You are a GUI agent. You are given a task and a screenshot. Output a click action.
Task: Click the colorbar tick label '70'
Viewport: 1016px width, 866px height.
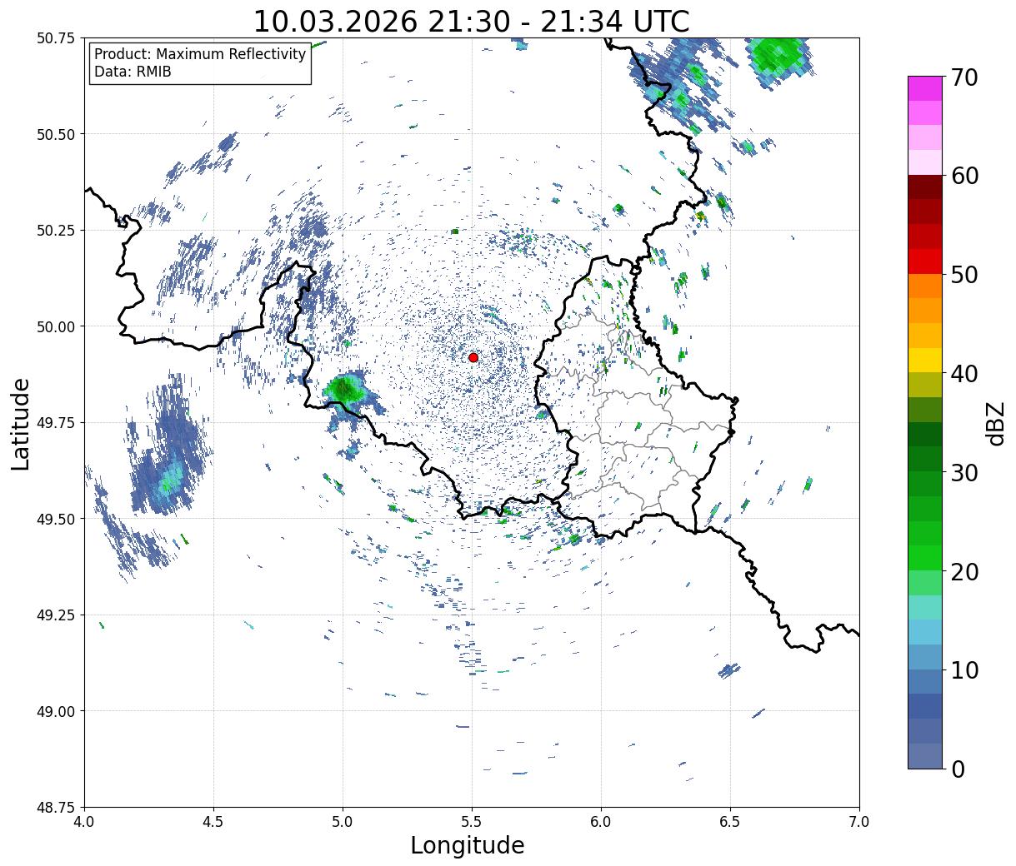coord(964,77)
